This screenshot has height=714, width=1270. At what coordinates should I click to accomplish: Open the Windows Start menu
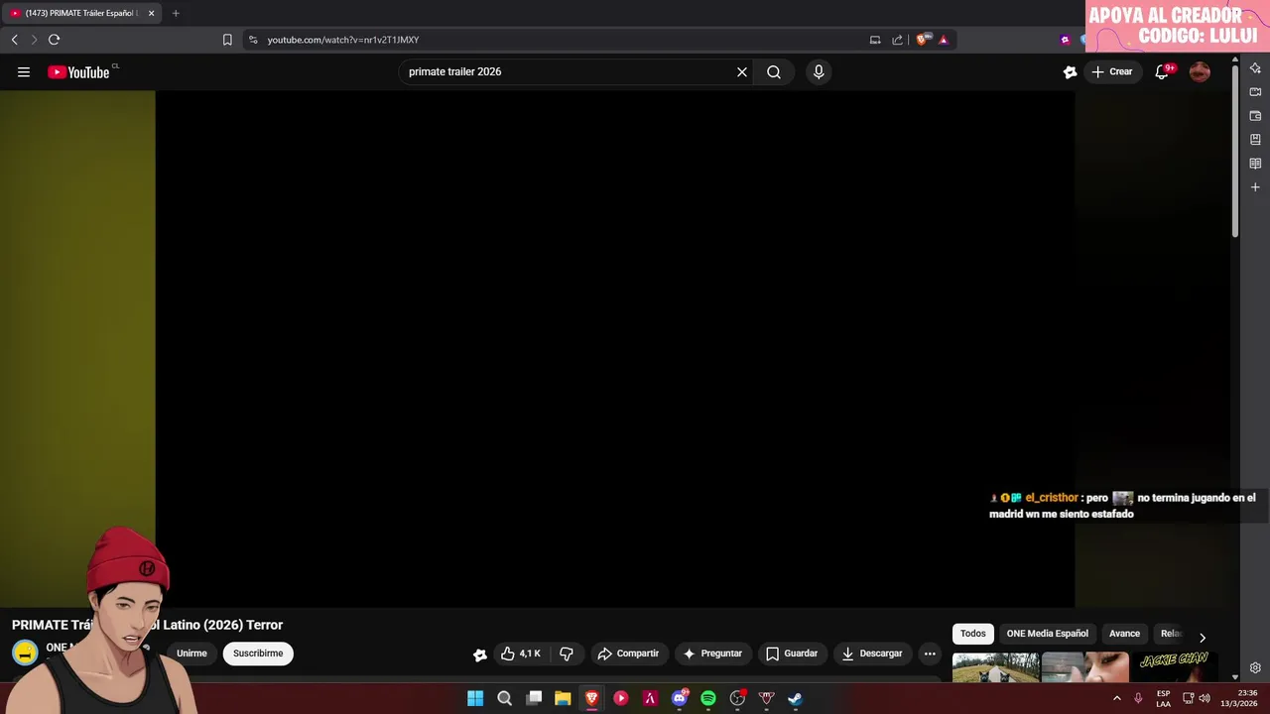(475, 698)
